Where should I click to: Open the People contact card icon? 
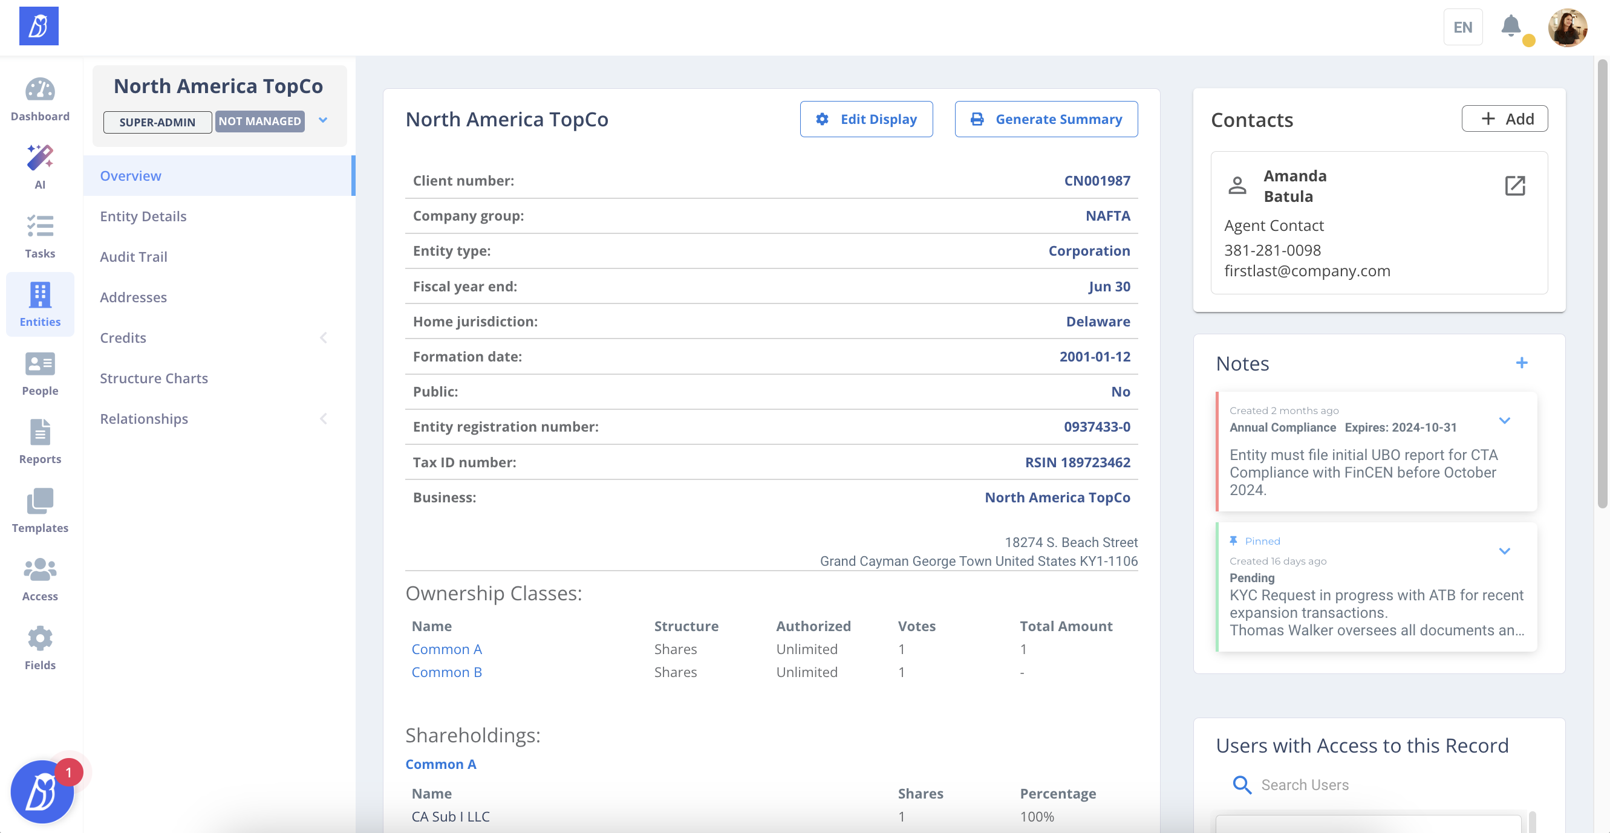[40, 365]
